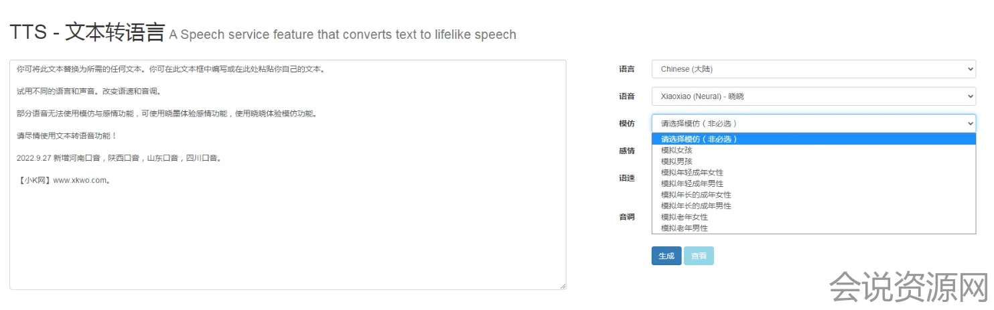Select the 请选择模仿（非必选）placeholder option
Viewport: 994px width, 310px height.
699,139
